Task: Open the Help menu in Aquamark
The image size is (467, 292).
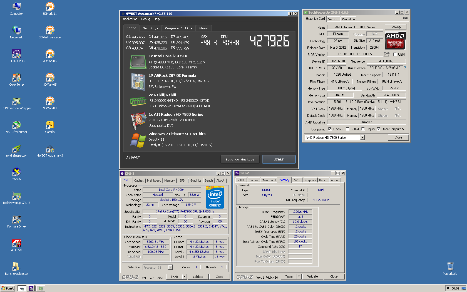Action: coord(157,19)
